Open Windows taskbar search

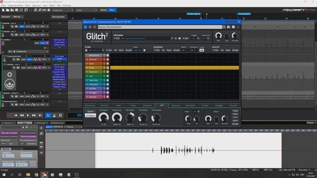pyautogui.click(x=12, y=175)
